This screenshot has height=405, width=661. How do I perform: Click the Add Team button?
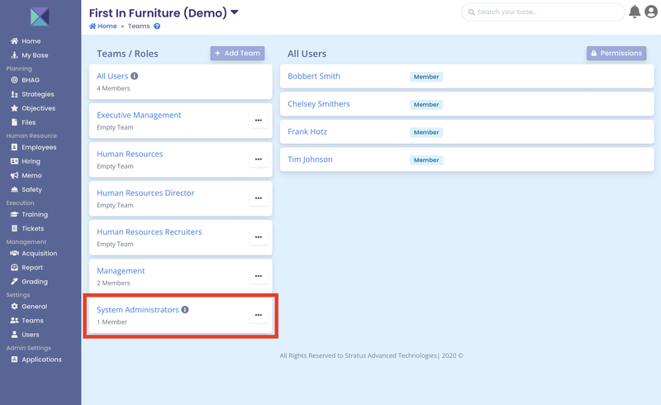tap(237, 53)
